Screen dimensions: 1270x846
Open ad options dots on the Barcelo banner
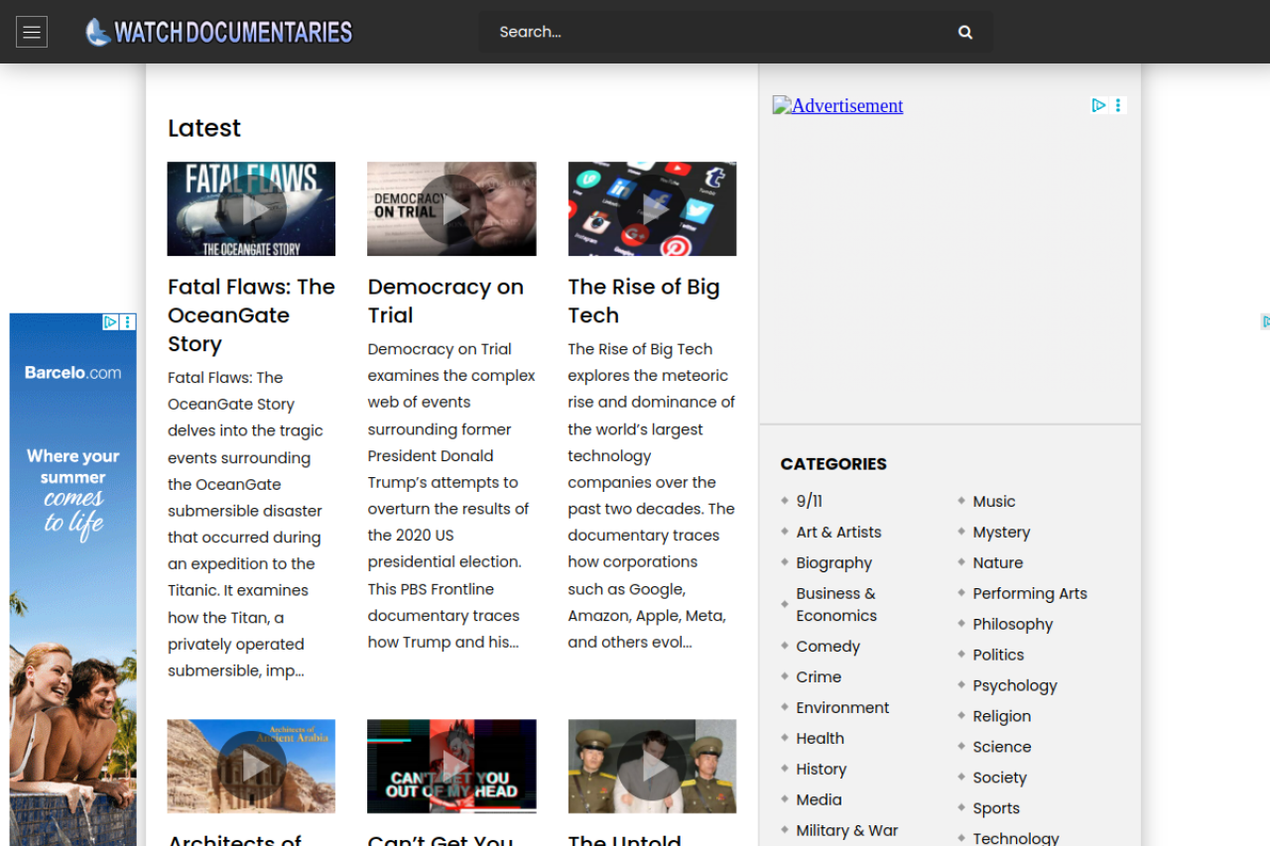[128, 322]
